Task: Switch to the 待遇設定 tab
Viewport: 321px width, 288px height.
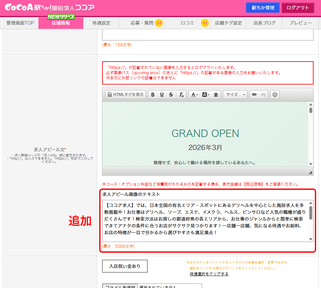Action: (101, 23)
